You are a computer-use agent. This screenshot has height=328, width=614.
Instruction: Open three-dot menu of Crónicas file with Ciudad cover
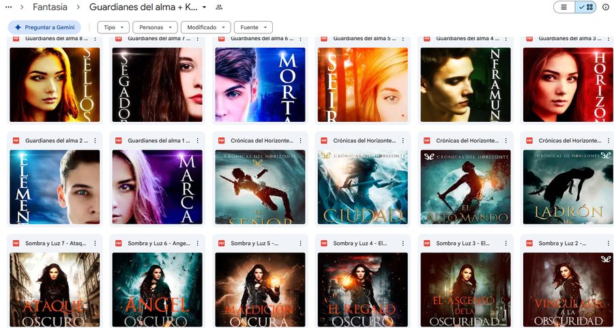coord(403,141)
